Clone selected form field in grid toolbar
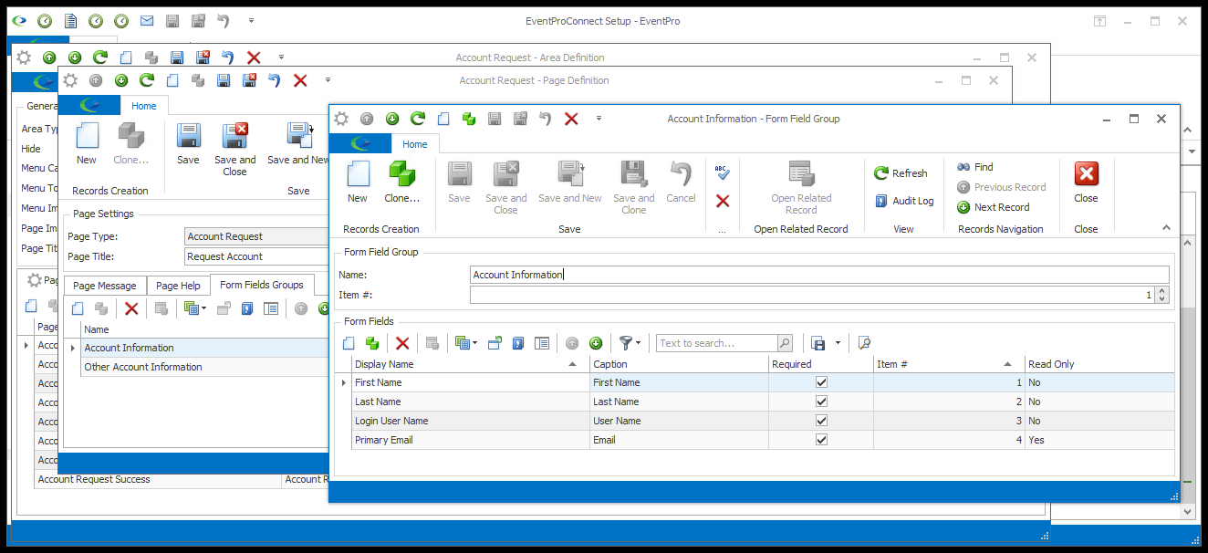 (x=372, y=343)
